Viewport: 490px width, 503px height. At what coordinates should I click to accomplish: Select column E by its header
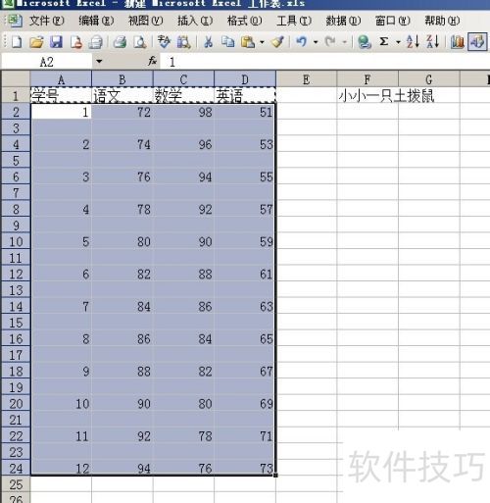307,79
